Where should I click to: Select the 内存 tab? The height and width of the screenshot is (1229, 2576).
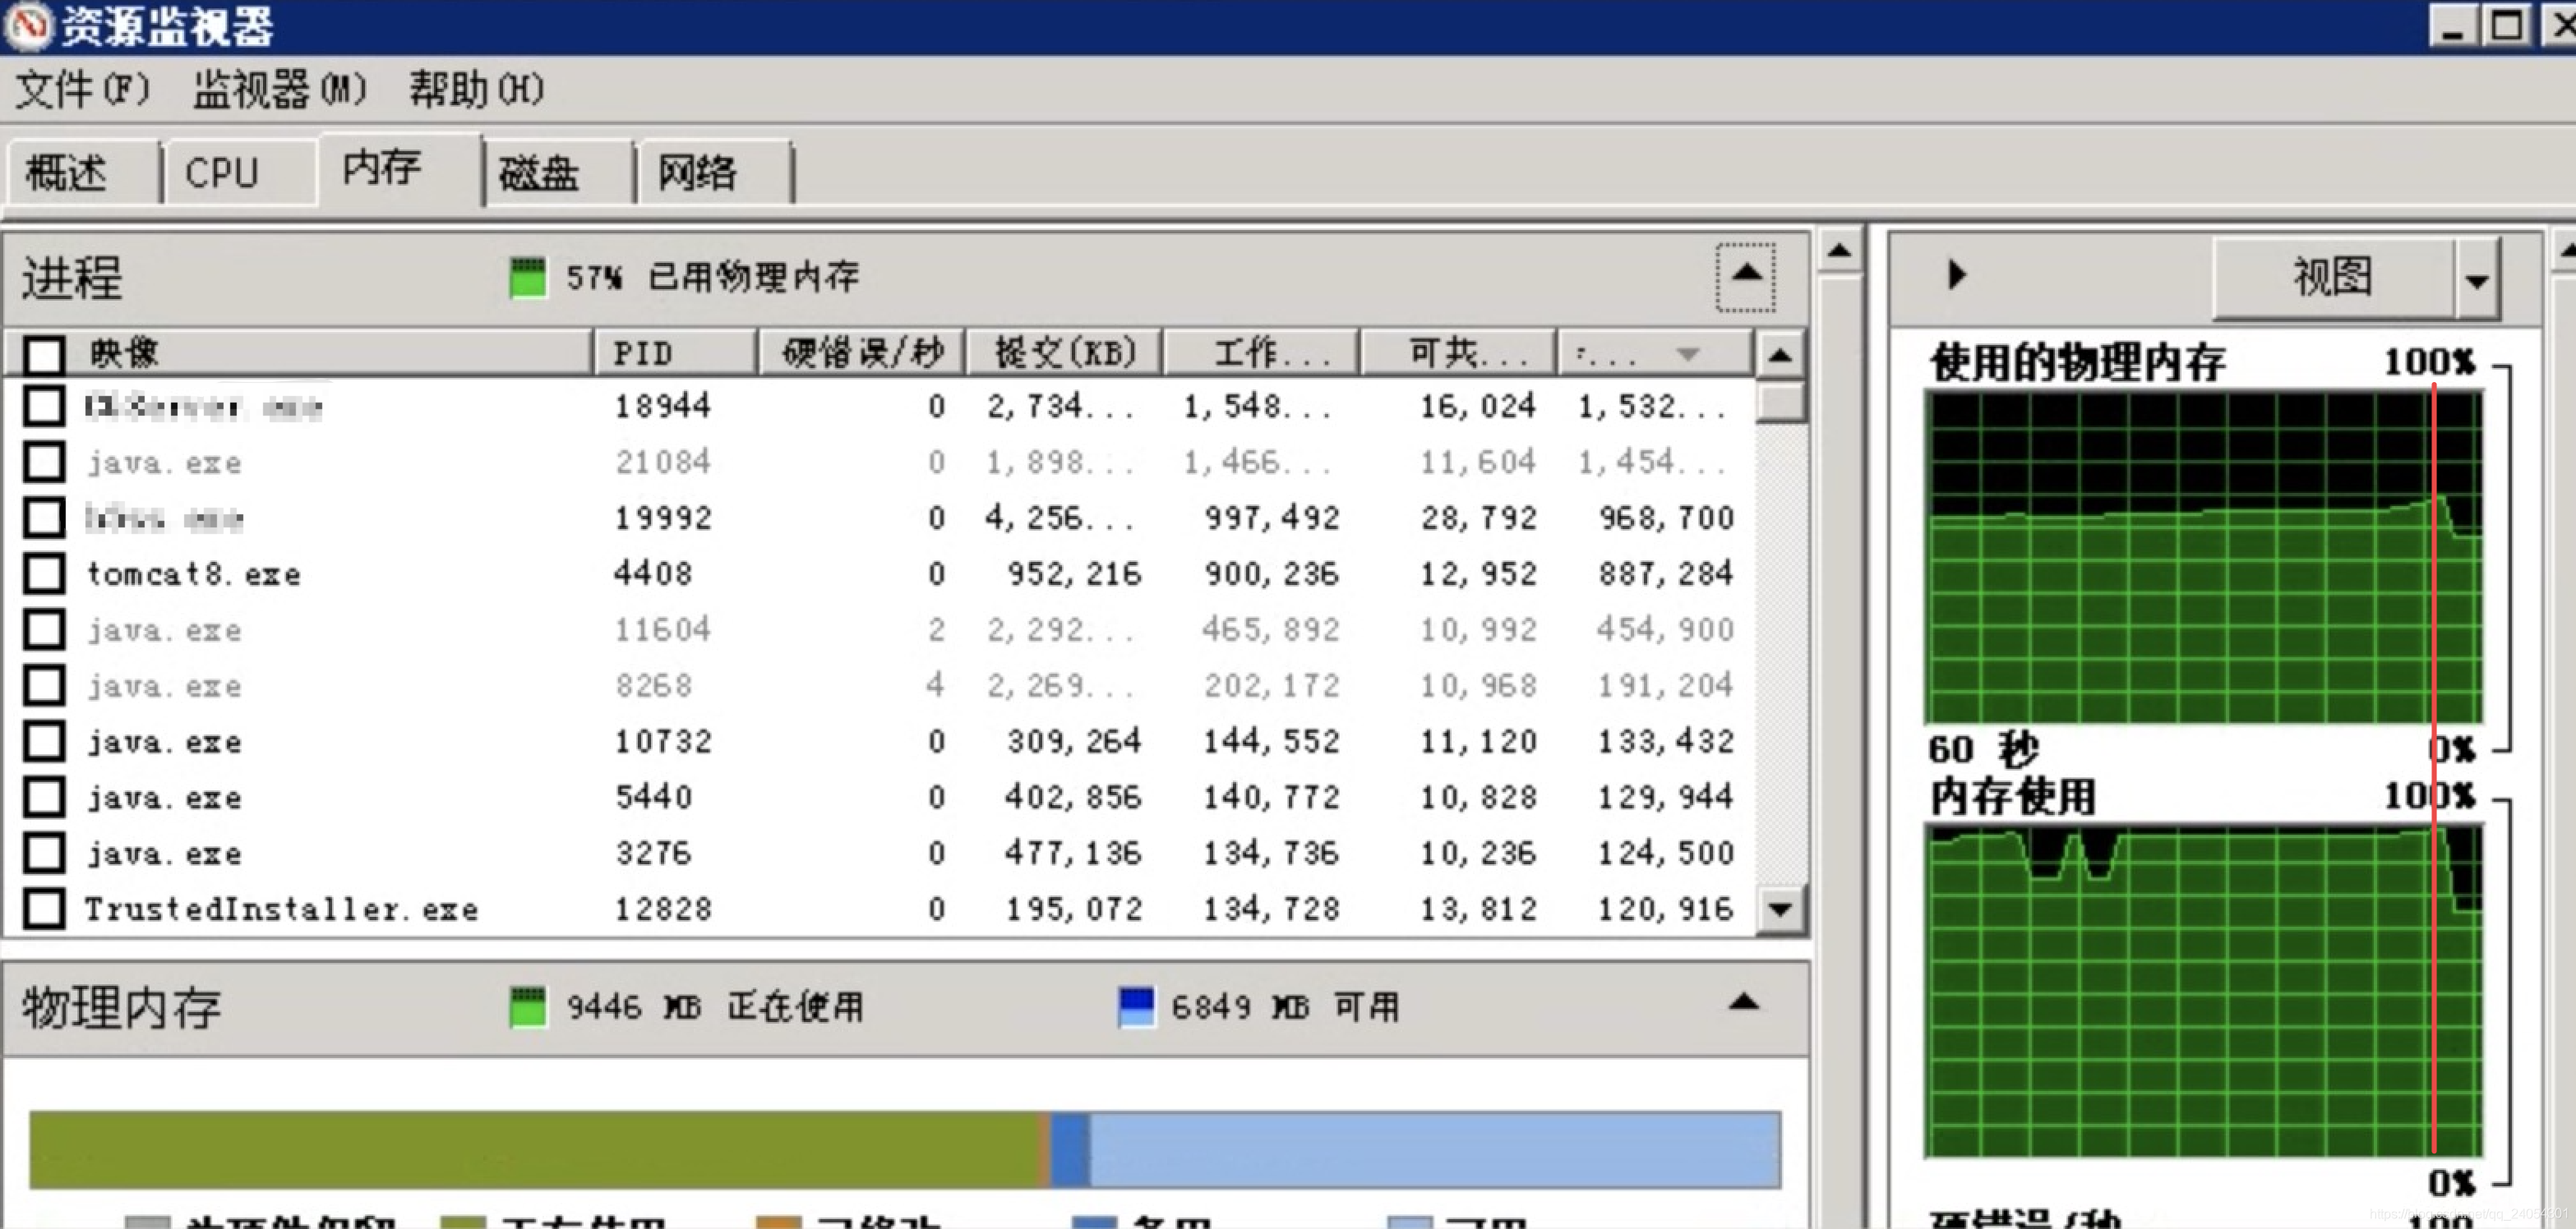[x=400, y=169]
